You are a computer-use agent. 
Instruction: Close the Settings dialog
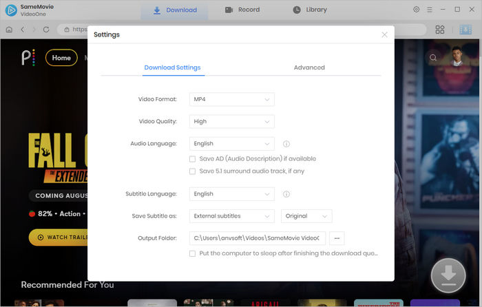384,34
